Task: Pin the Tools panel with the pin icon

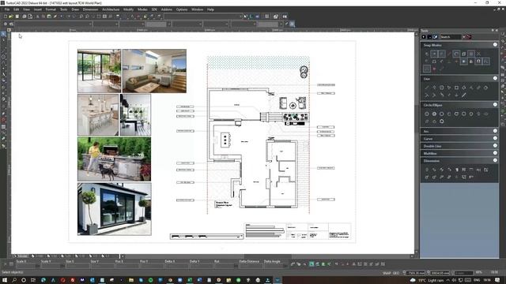Action: pyautogui.click(x=493, y=30)
